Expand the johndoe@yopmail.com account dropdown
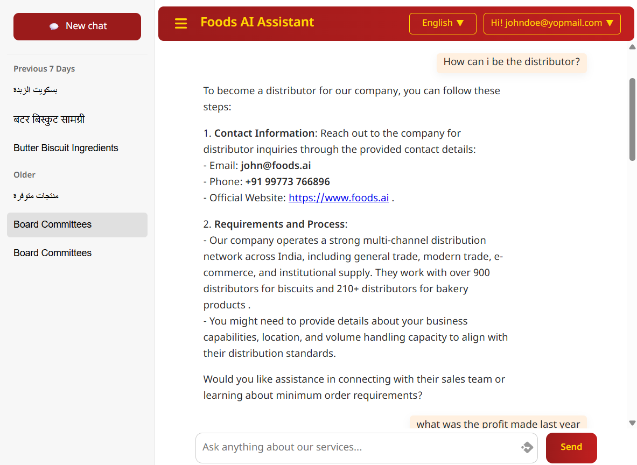Image resolution: width=637 pixels, height=465 pixels. point(552,23)
